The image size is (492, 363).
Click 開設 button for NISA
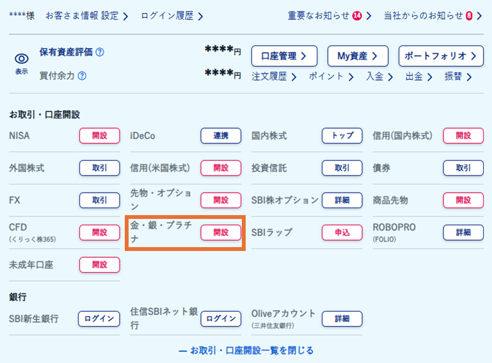pos(99,136)
